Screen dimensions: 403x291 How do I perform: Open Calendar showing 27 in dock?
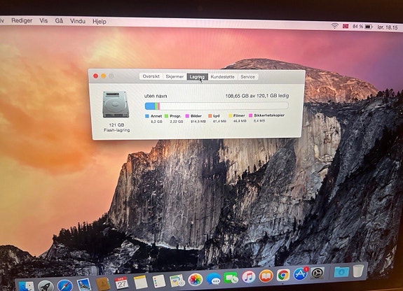pyautogui.click(x=121, y=283)
